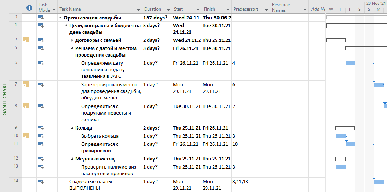The width and height of the screenshot is (387, 192).
Task: Click Resource Names cell for Выбрать кольца
Action: pos(289,136)
